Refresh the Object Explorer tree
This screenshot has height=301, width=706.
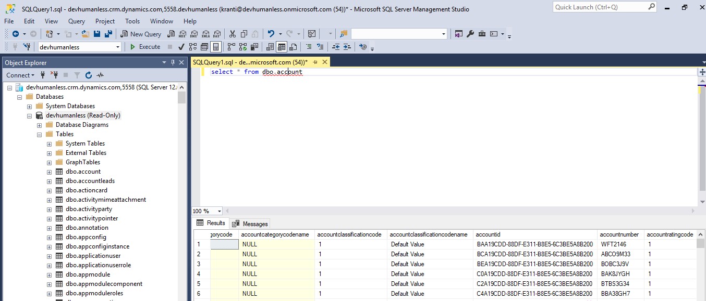coord(88,74)
